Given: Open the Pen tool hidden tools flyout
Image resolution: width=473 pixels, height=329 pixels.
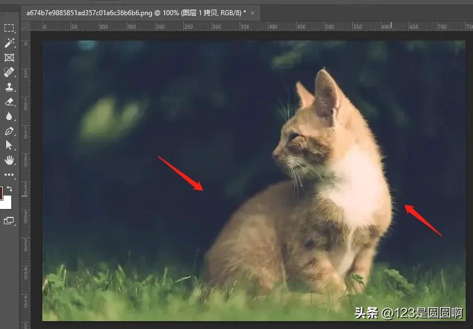Looking at the screenshot, I should (x=14, y=135).
